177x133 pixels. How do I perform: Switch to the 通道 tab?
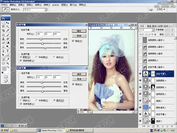point(149,26)
